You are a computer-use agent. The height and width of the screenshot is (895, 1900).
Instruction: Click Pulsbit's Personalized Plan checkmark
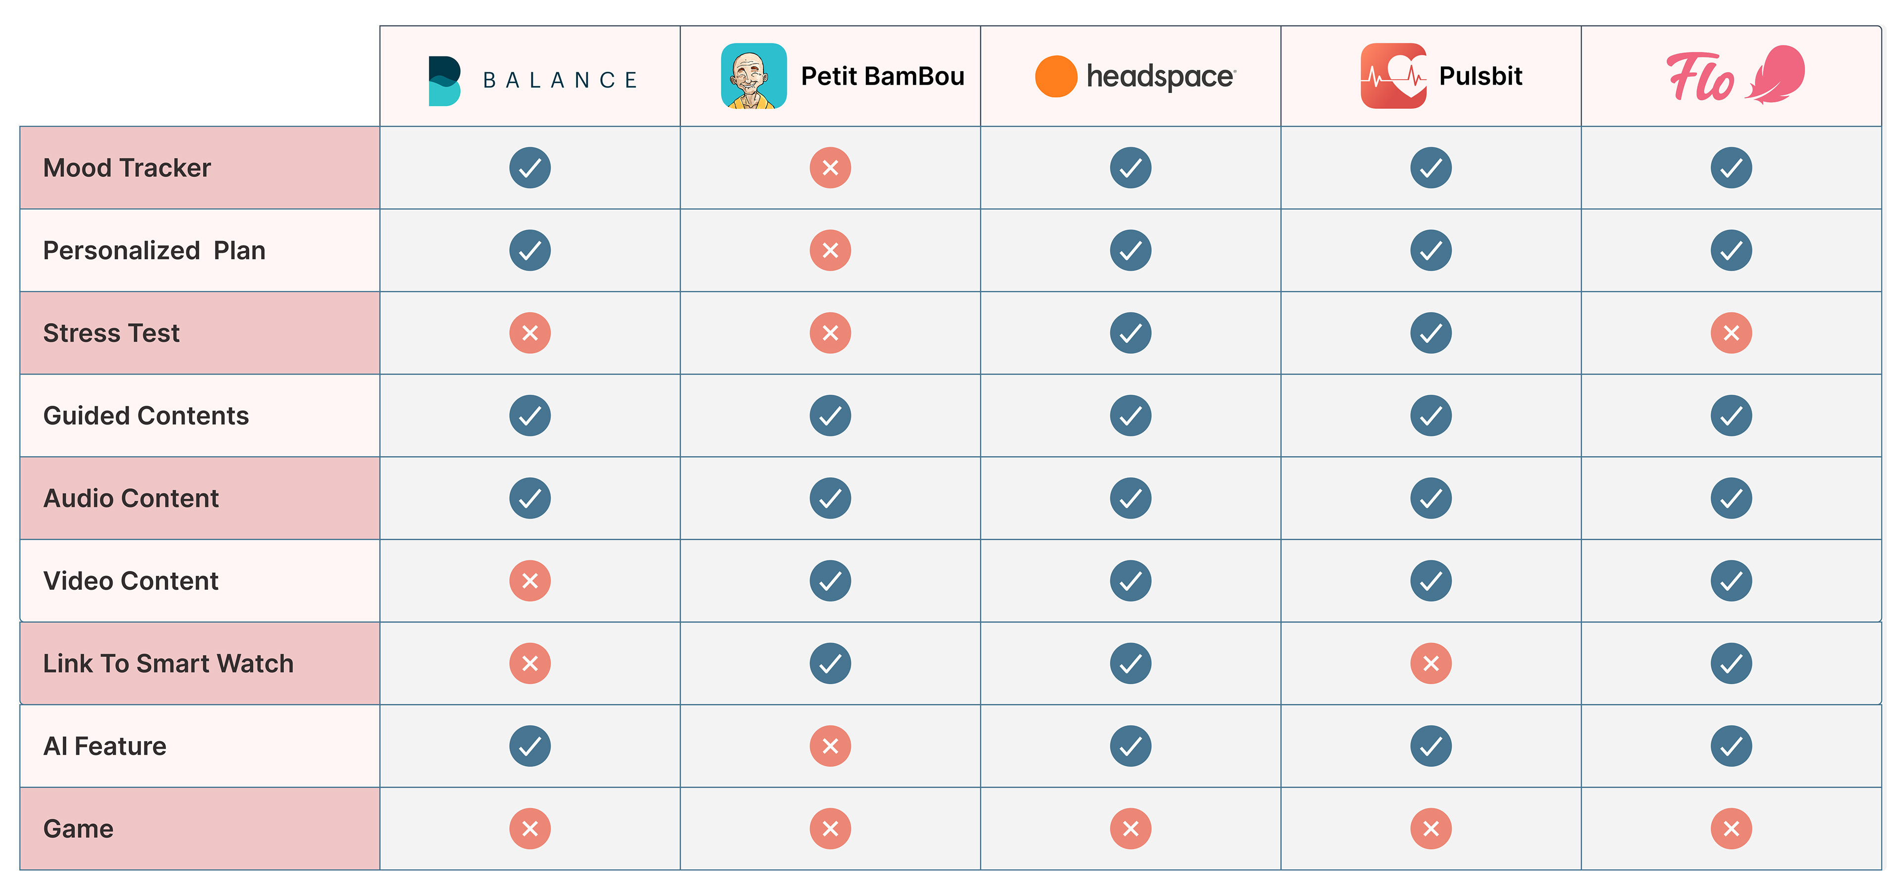pos(1431,251)
